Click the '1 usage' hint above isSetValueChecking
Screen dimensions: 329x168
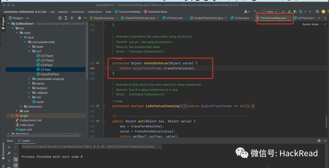[117, 101]
